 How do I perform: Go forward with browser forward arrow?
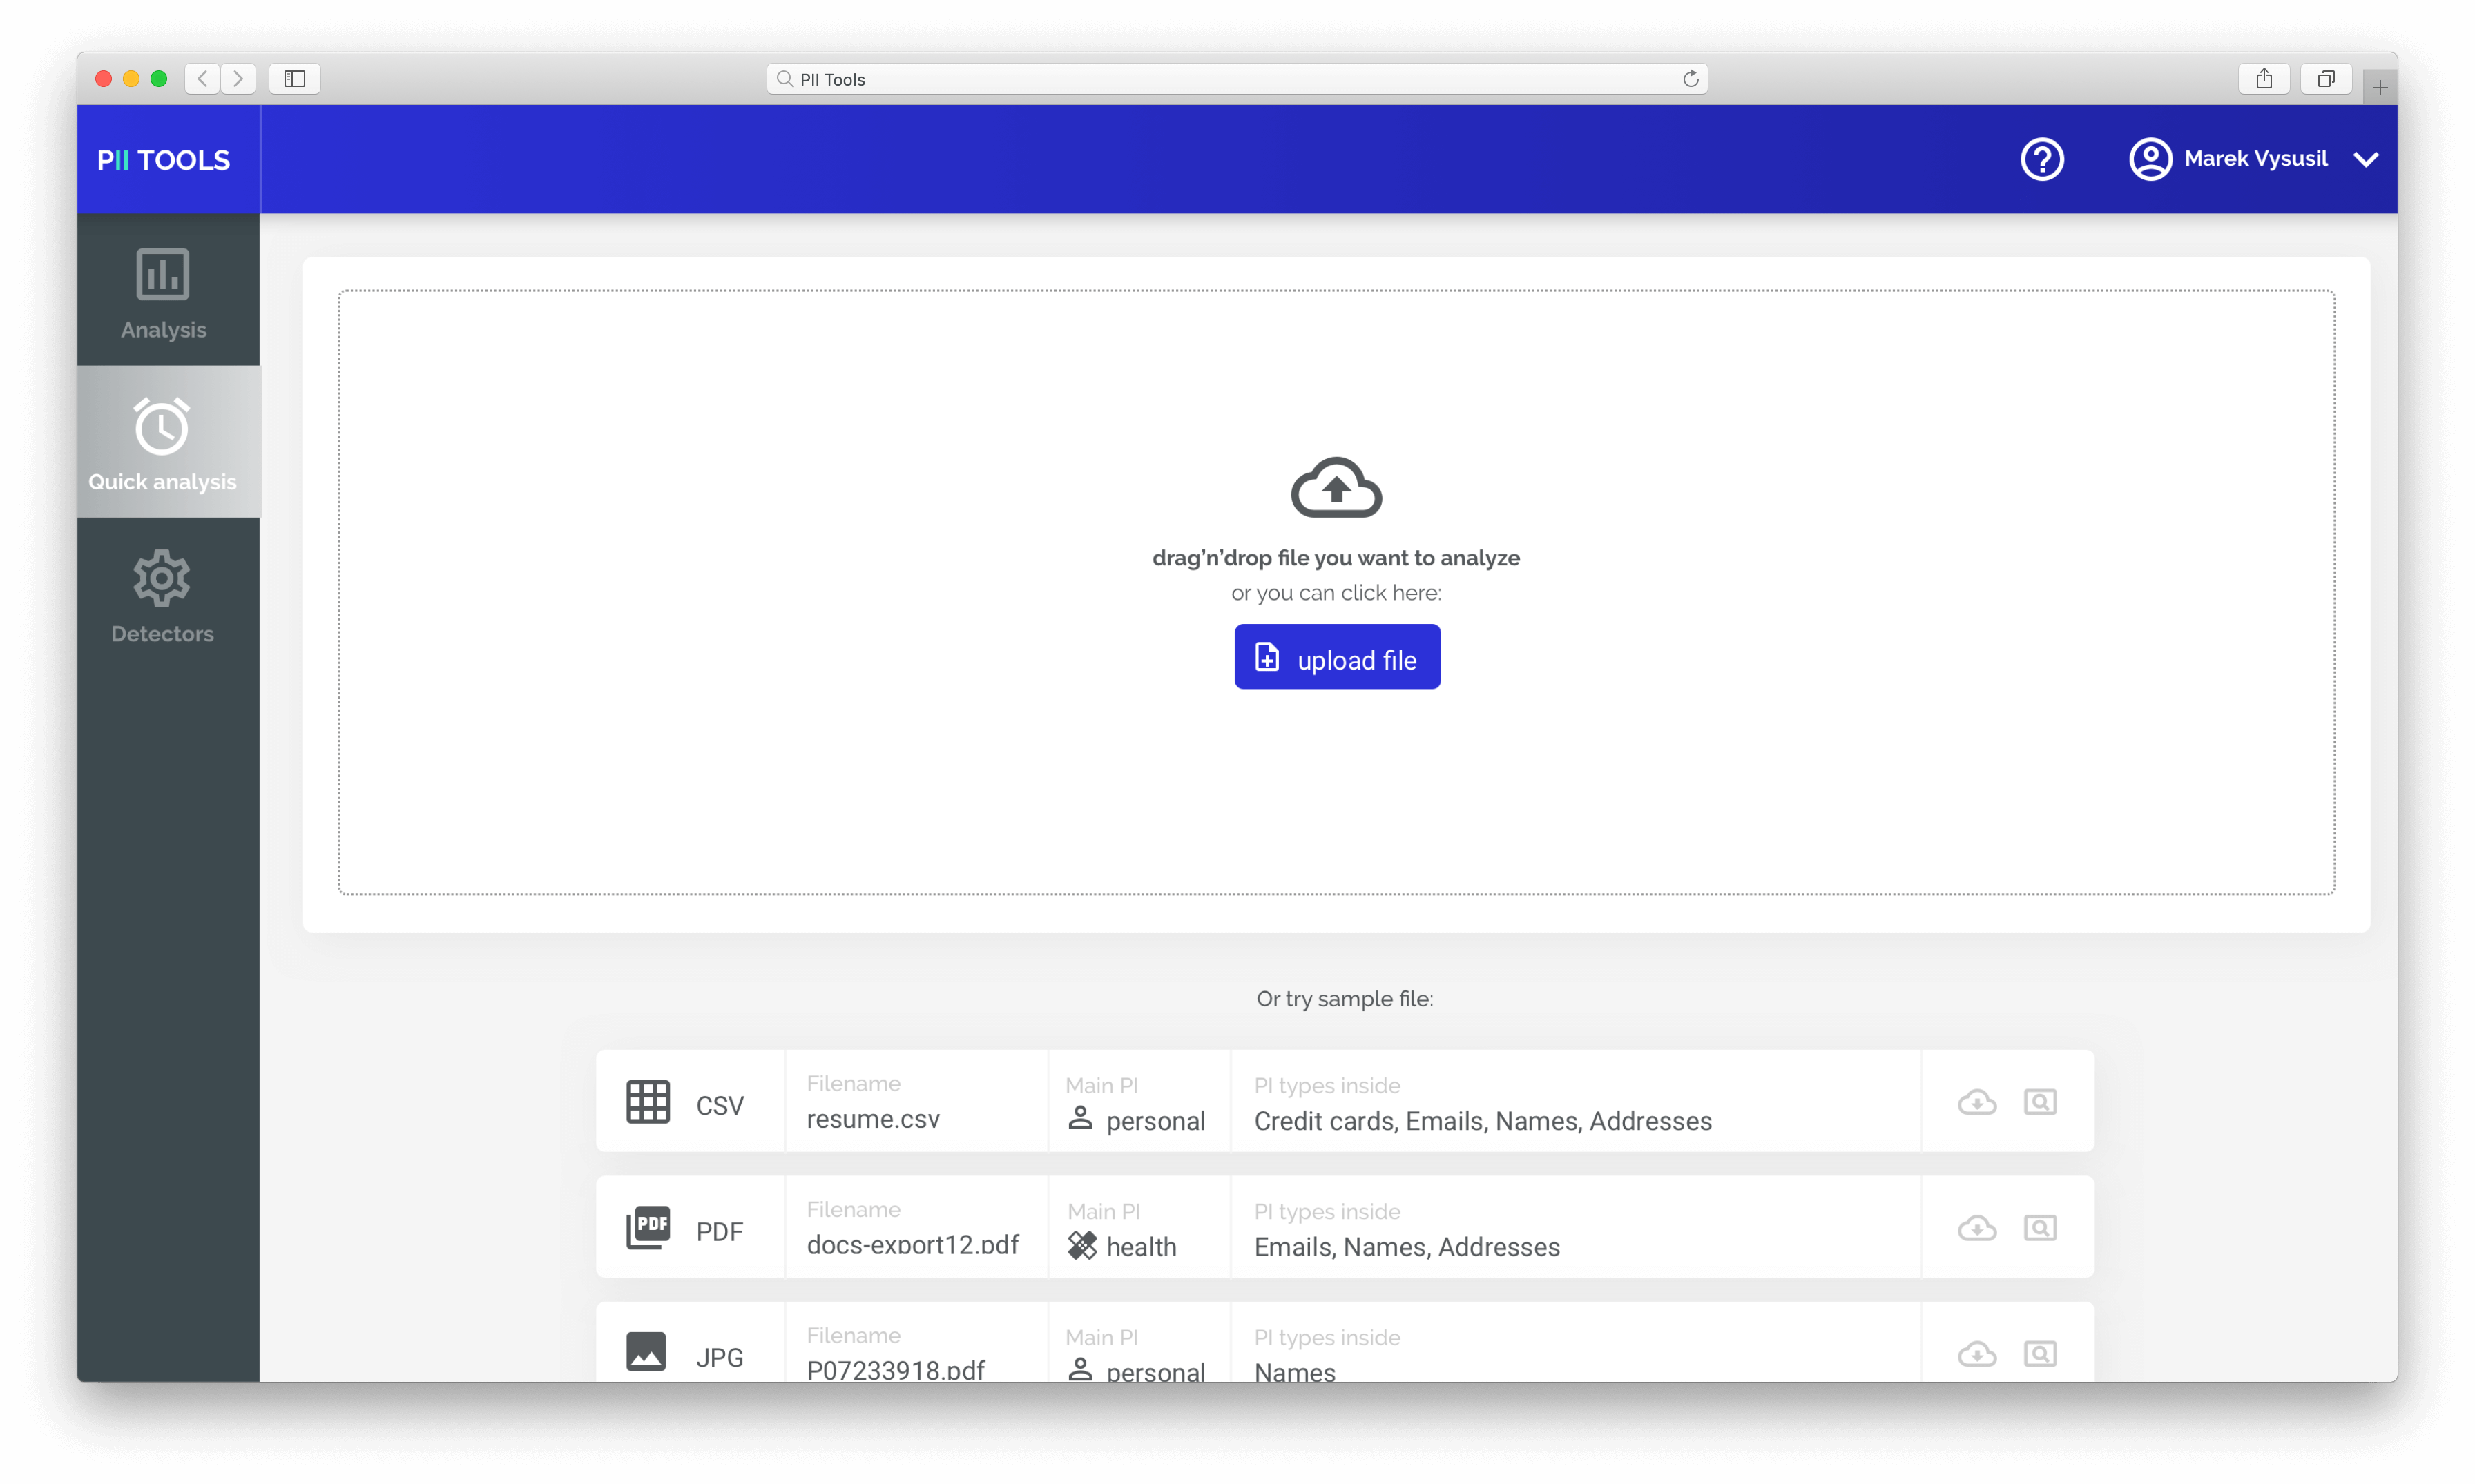238,79
